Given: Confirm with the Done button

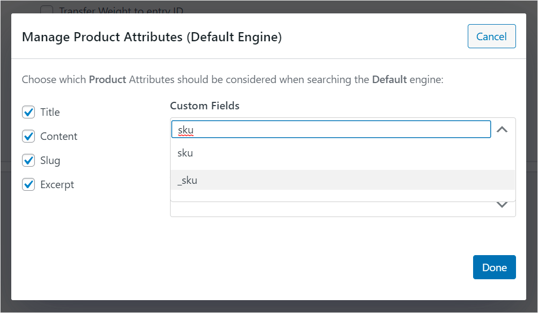Looking at the screenshot, I should [494, 267].
